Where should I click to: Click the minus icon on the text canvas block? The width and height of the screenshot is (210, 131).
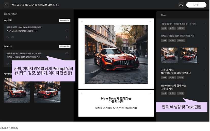(x=150, y=93)
